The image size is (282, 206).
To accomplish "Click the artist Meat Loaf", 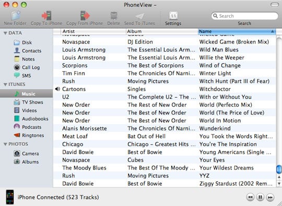I will [75, 136].
